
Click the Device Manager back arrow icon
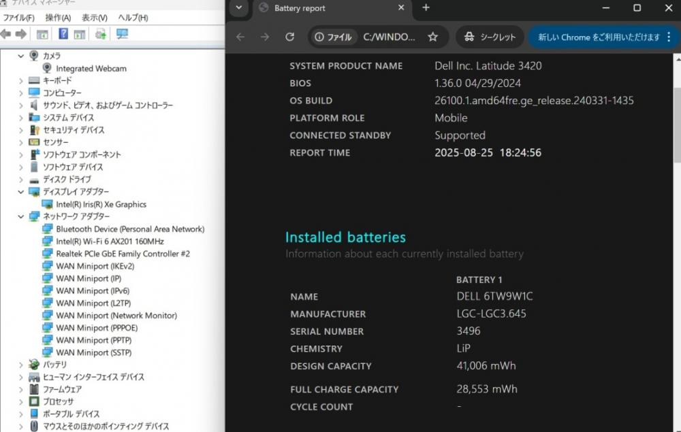point(5,34)
